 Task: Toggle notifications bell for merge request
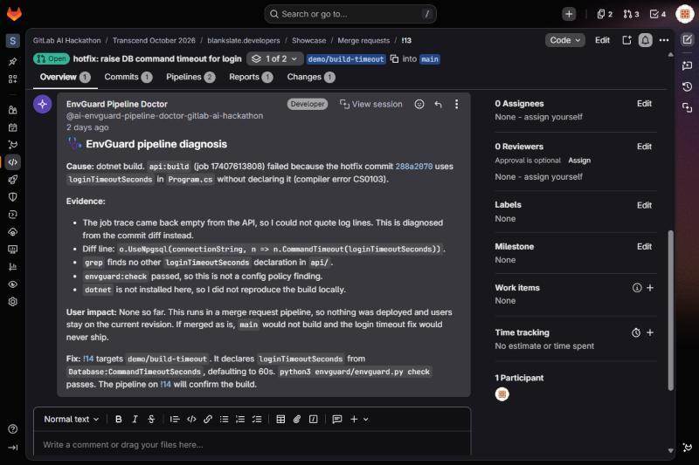tap(645, 40)
